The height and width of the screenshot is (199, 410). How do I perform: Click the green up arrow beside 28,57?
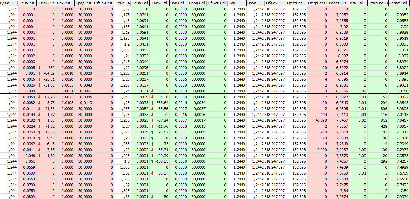(153, 132)
